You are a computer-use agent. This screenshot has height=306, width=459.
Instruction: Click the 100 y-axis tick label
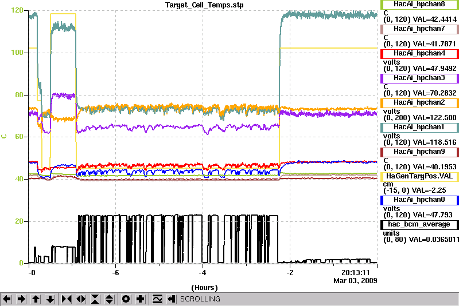(x=17, y=53)
